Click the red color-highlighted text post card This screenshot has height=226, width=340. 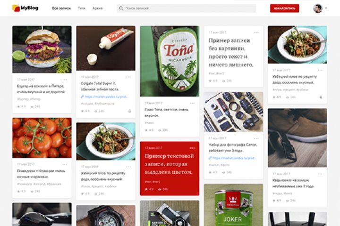(x=170, y=169)
